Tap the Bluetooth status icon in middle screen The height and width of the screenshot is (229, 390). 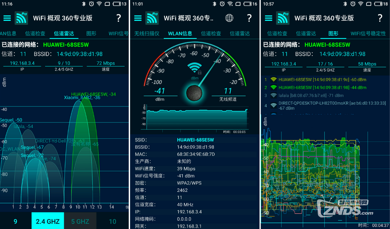(214, 4)
